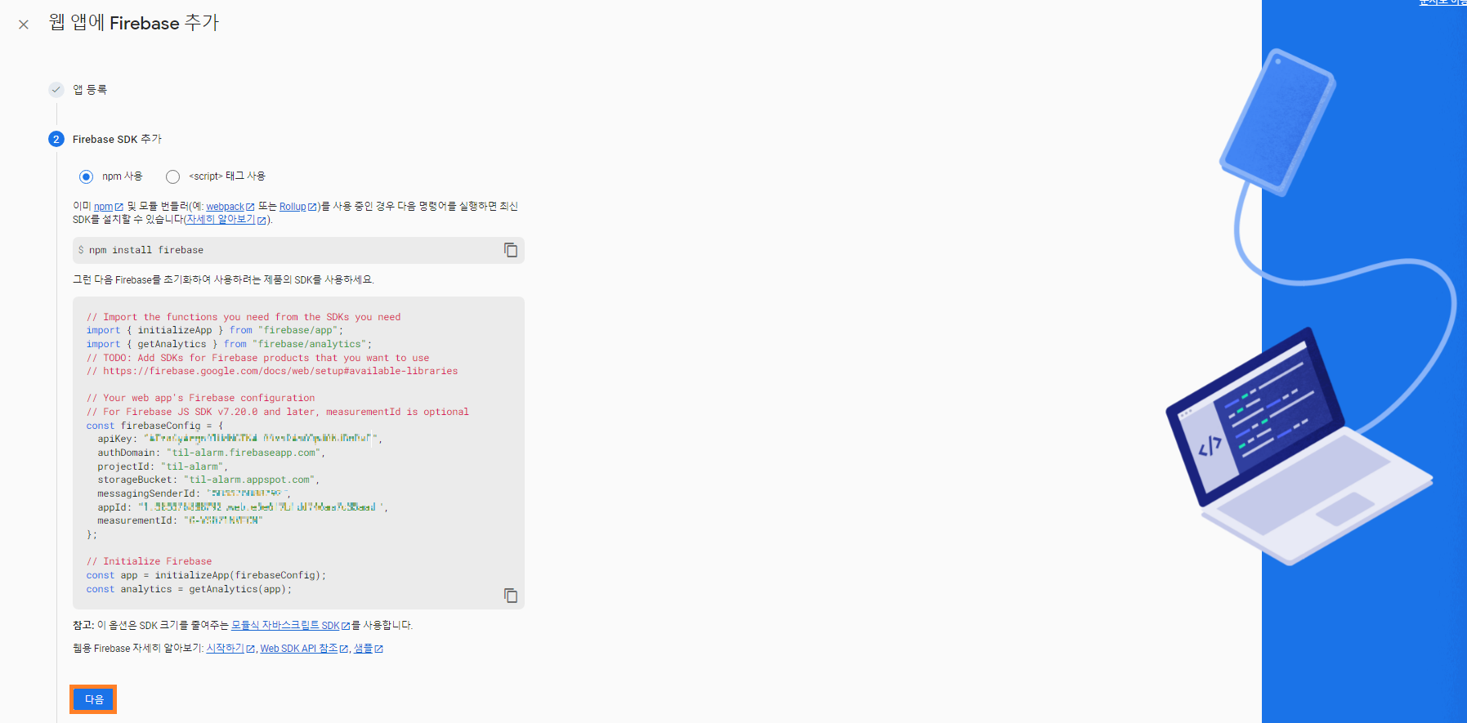Select the script 태그 사용 radio option
The image size is (1467, 723).
coord(172,176)
